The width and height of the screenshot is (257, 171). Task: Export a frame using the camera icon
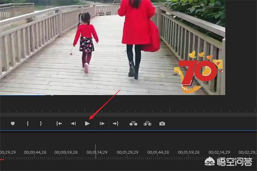tap(162, 124)
